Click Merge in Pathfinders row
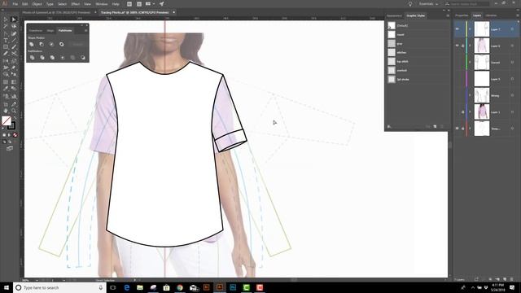Viewport: 521px width, 293px height. [52, 58]
